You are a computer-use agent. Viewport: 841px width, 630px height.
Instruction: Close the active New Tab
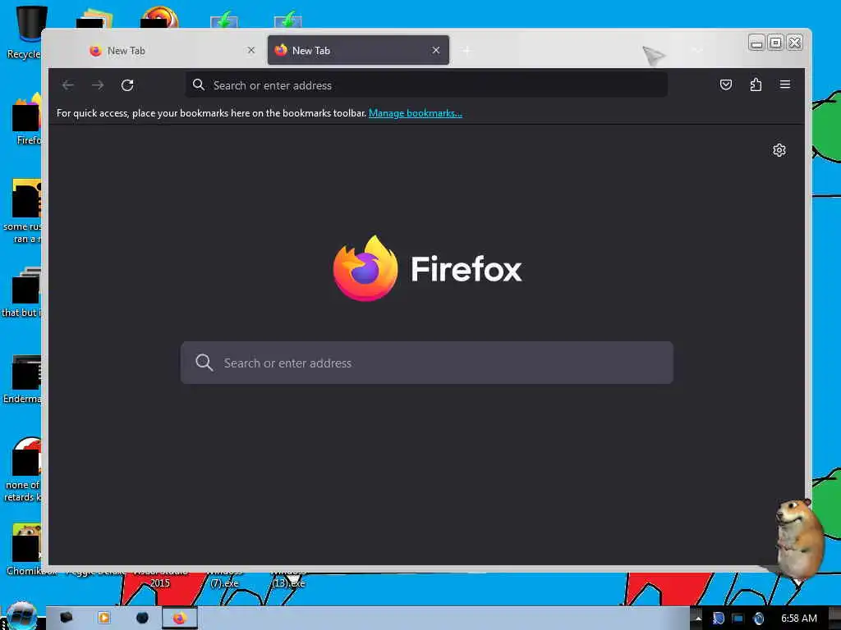coord(436,50)
